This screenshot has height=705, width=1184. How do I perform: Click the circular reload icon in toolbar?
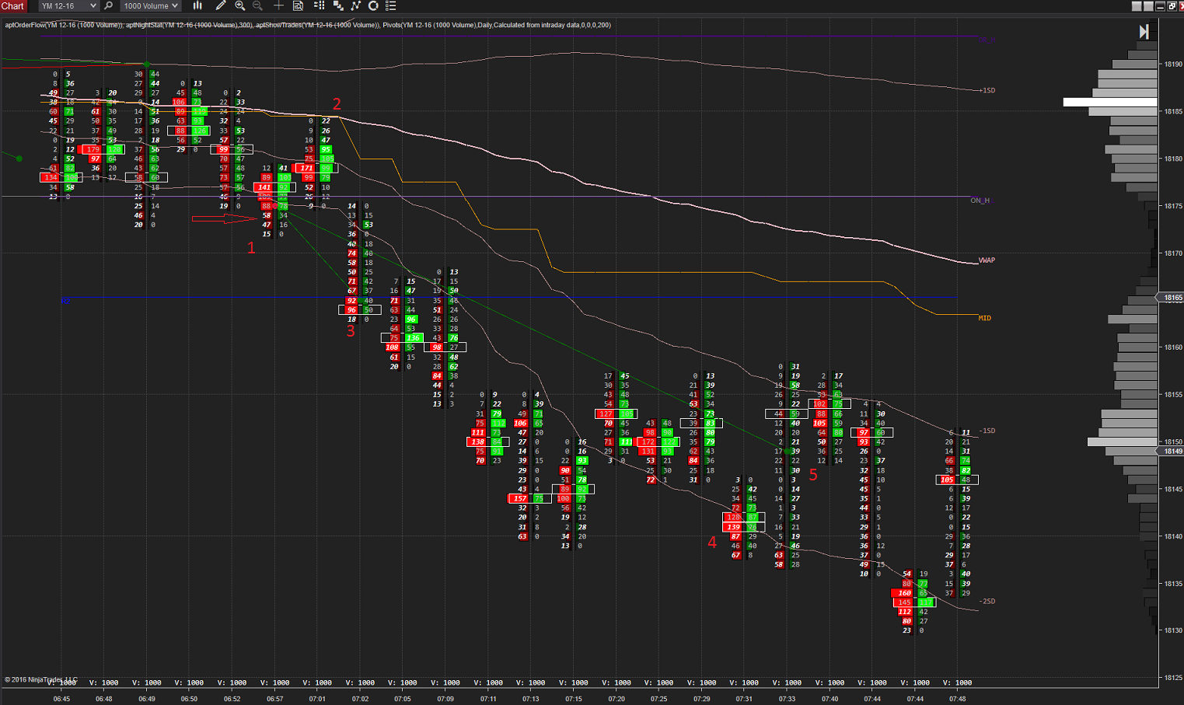tap(373, 6)
